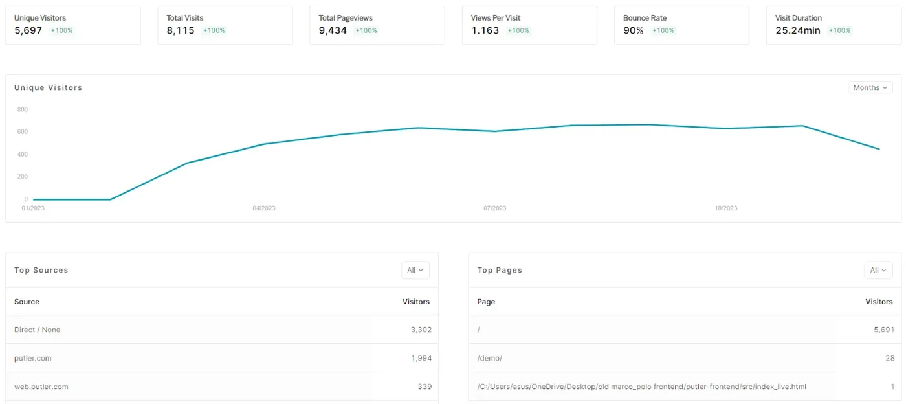This screenshot has height=404, width=906.
Task: Click the Unique Visitors chart title
Action: 49,87
